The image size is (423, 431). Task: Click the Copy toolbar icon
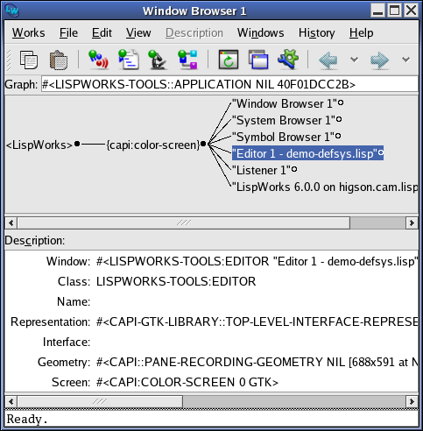point(28,60)
